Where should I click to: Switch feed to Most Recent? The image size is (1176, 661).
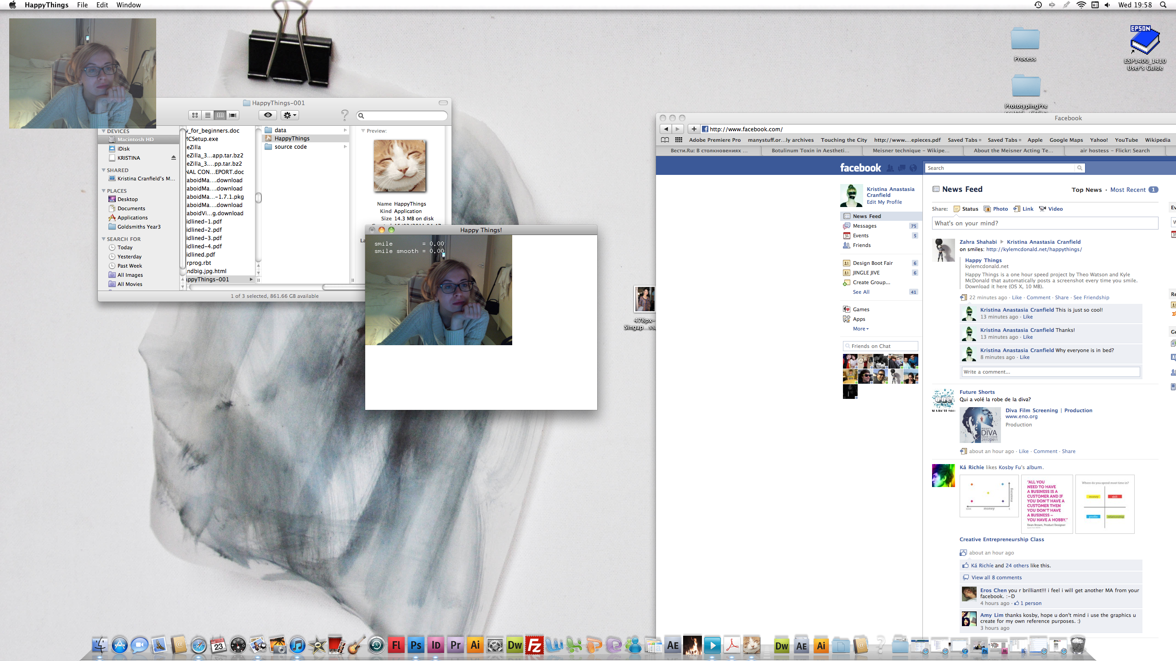pos(1128,190)
